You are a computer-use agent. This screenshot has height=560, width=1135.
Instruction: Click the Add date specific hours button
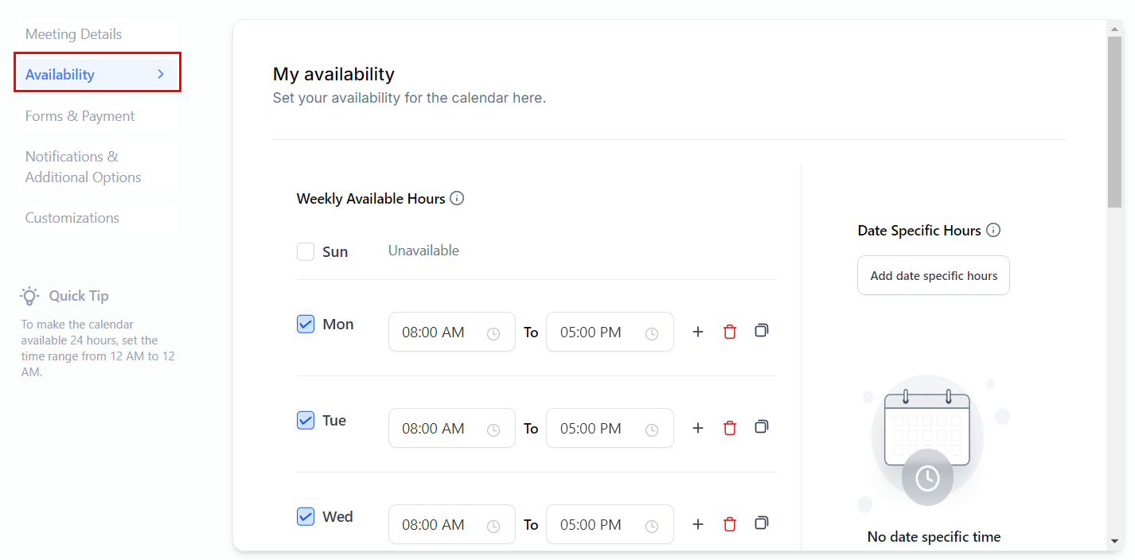click(934, 275)
